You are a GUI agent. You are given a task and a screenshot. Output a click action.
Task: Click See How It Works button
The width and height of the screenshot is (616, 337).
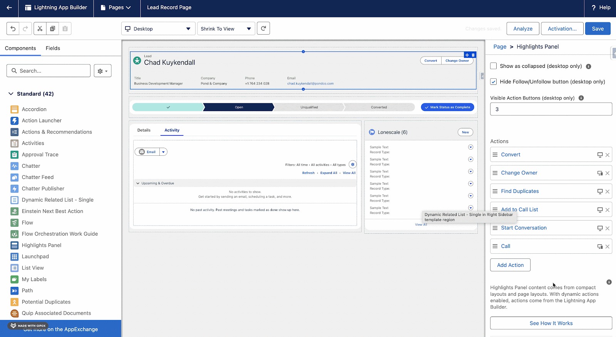(x=551, y=323)
